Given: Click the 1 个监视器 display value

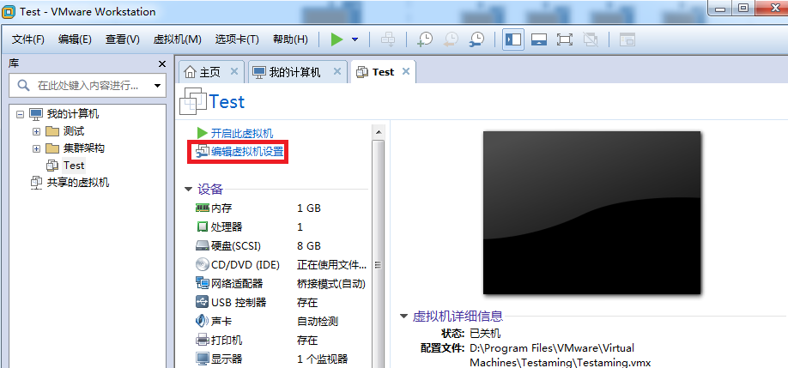Looking at the screenshot, I should [x=322, y=359].
